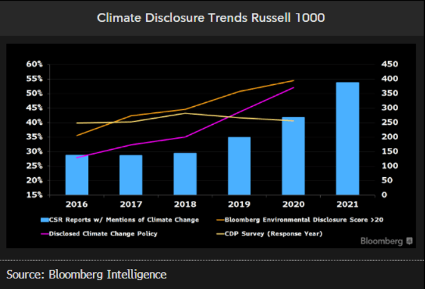Click the 40% left axis label
This screenshot has width=425, height=289.
pyautogui.click(x=34, y=122)
